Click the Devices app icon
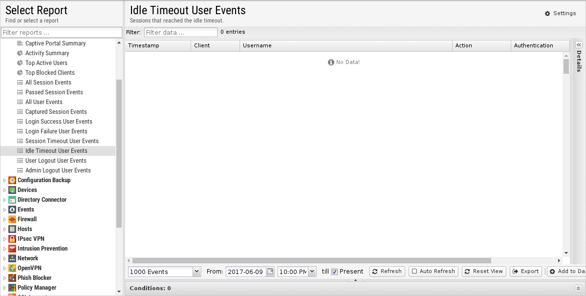The height and width of the screenshot is (296, 586). click(x=12, y=190)
